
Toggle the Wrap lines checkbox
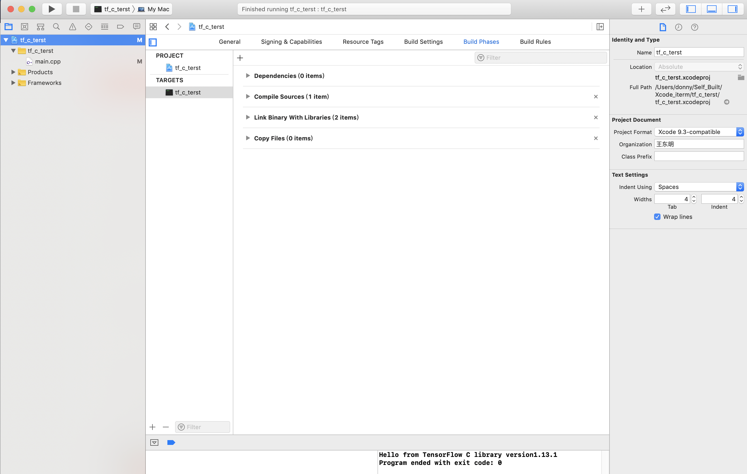point(657,217)
